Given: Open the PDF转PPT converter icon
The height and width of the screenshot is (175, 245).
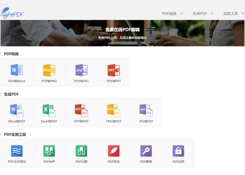Looking at the screenshot, I should (x=114, y=70).
